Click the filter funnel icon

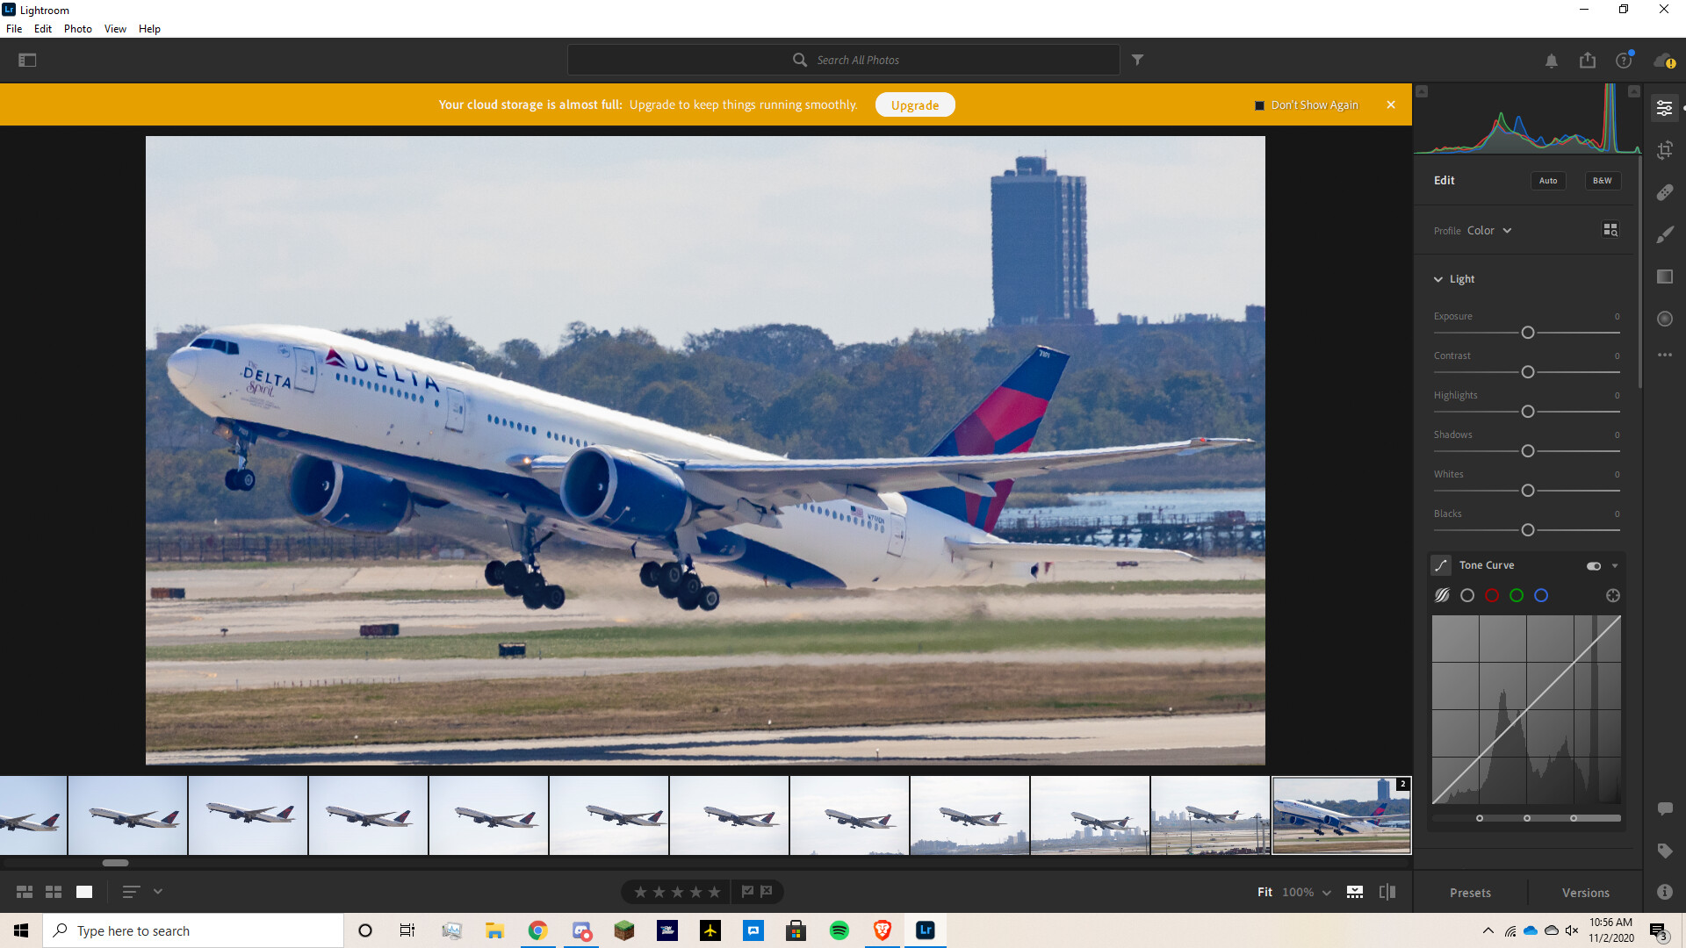coord(1137,60)
